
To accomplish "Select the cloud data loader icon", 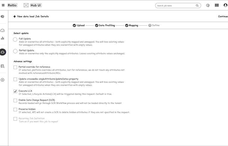I will (3, 52).
